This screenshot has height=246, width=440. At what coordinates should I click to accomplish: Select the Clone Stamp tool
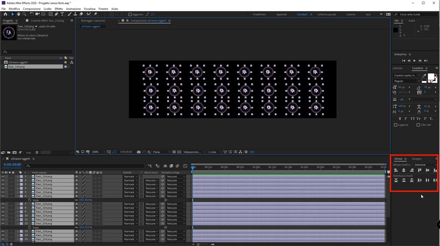point(75,14)
